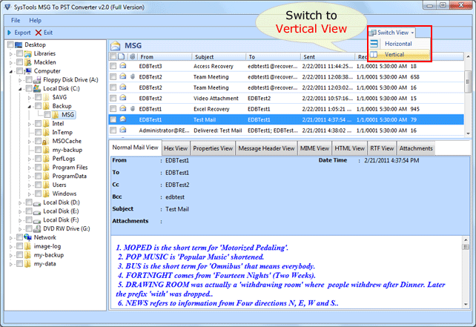
Task: Click the Local Disk (D:) drive icon
Action: [37, 203]
